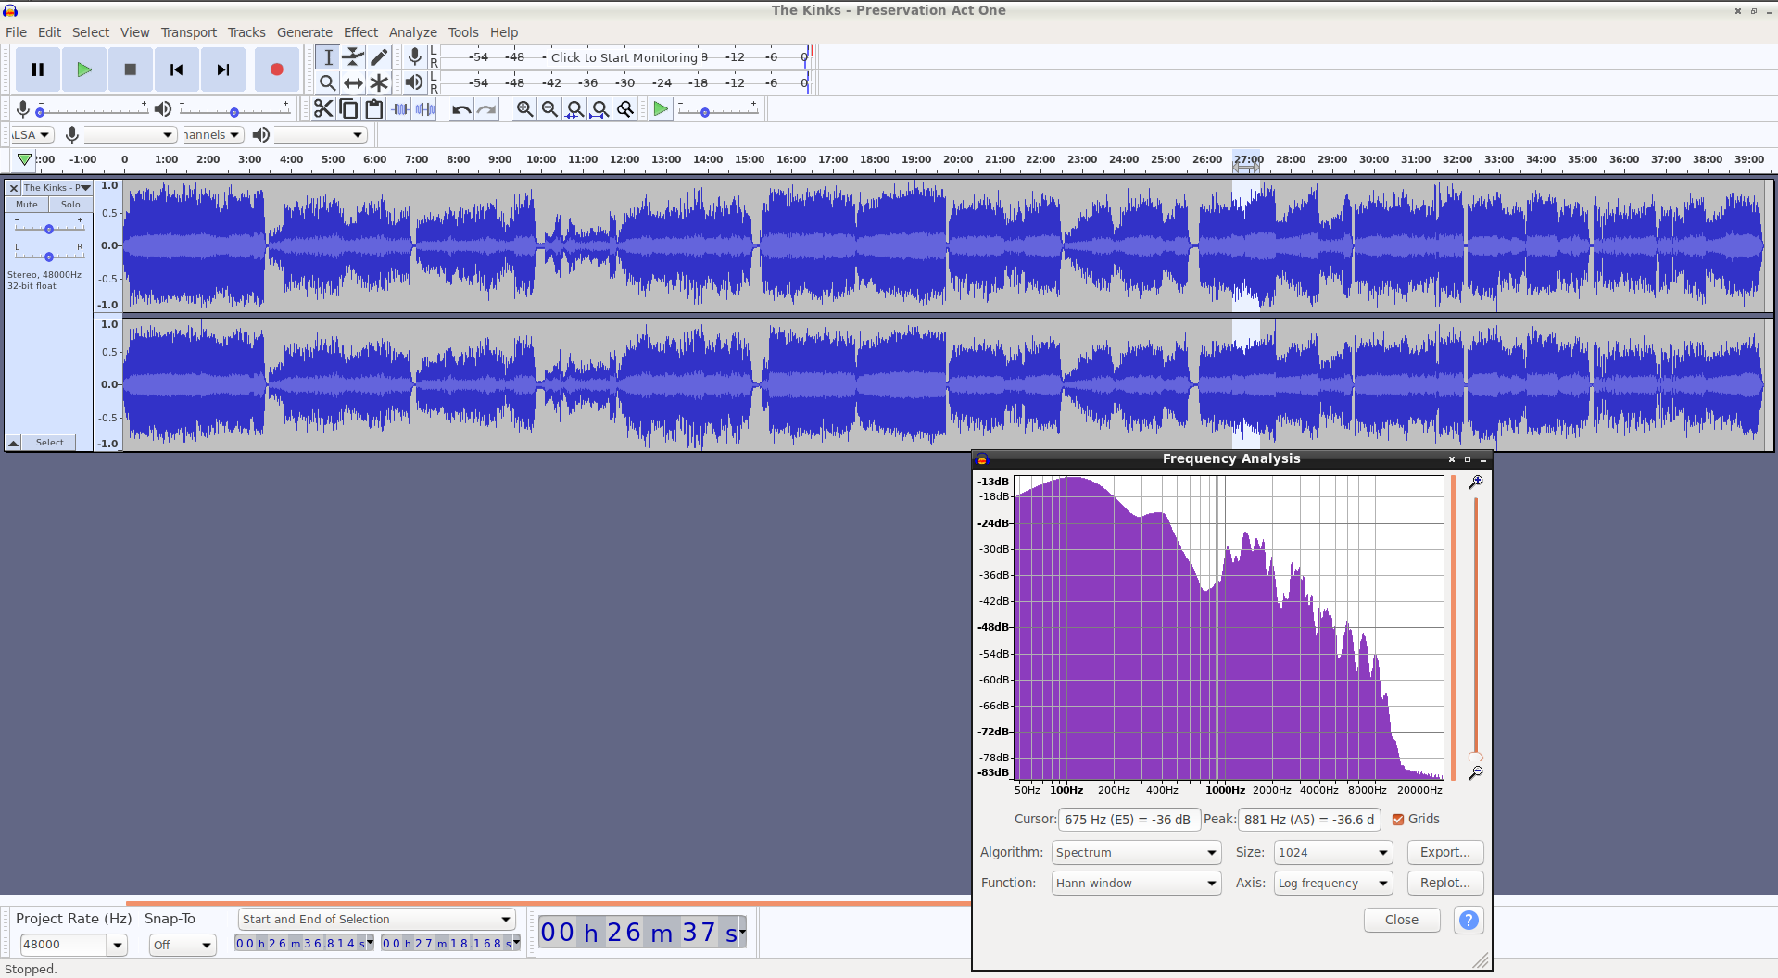This screenshot has height=978, width=1778.
Task: Open the Edit menu
Action: point(49,32)
